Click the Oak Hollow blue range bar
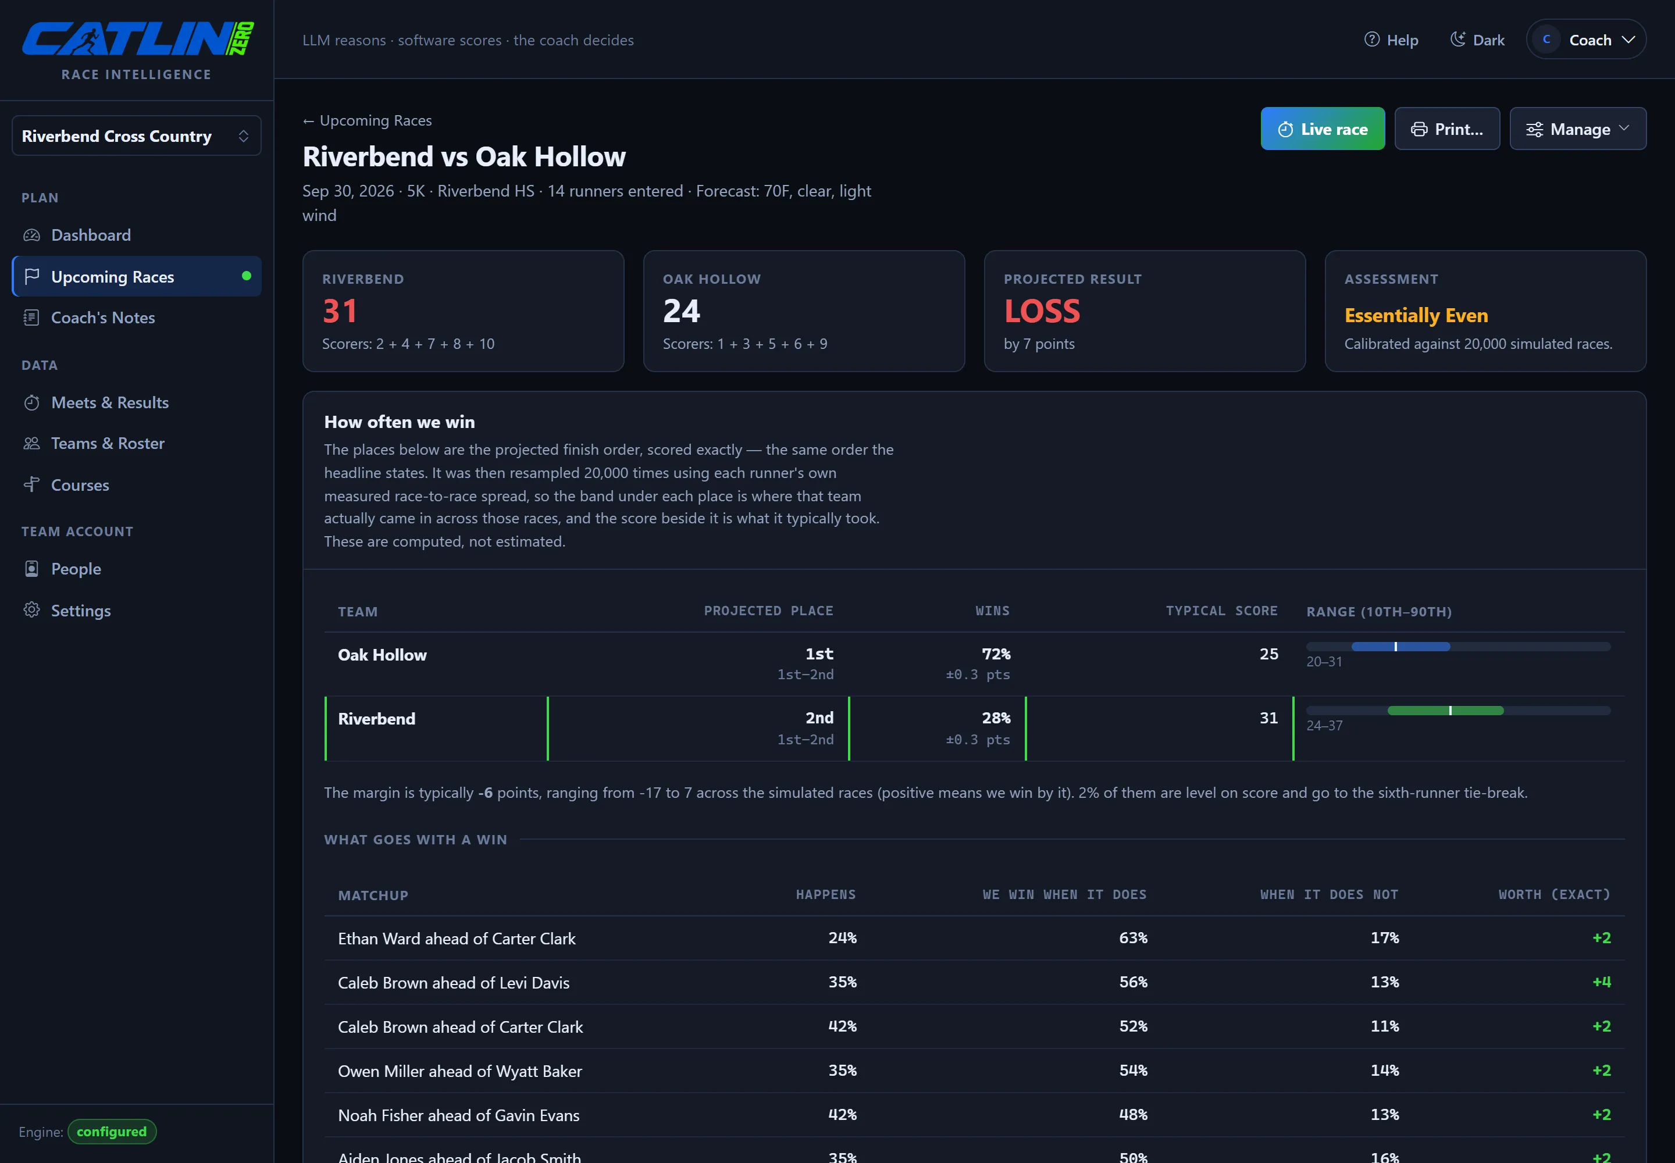This screenshot has width=1675, height=1163. click(1400, 647)
